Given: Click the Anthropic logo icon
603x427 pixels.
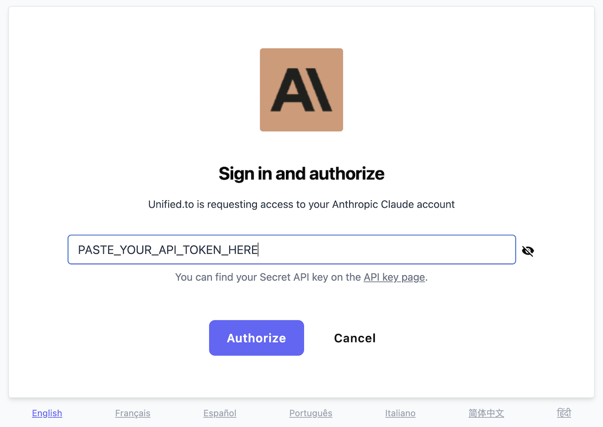Looking at the screenshot, I should 301,89.
